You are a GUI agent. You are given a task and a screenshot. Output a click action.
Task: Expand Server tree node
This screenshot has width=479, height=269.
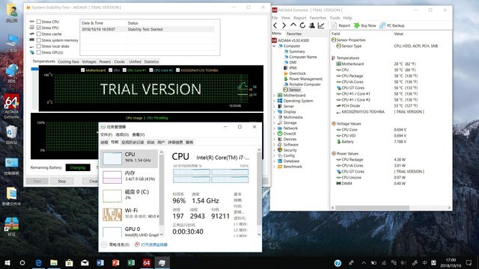274,106
